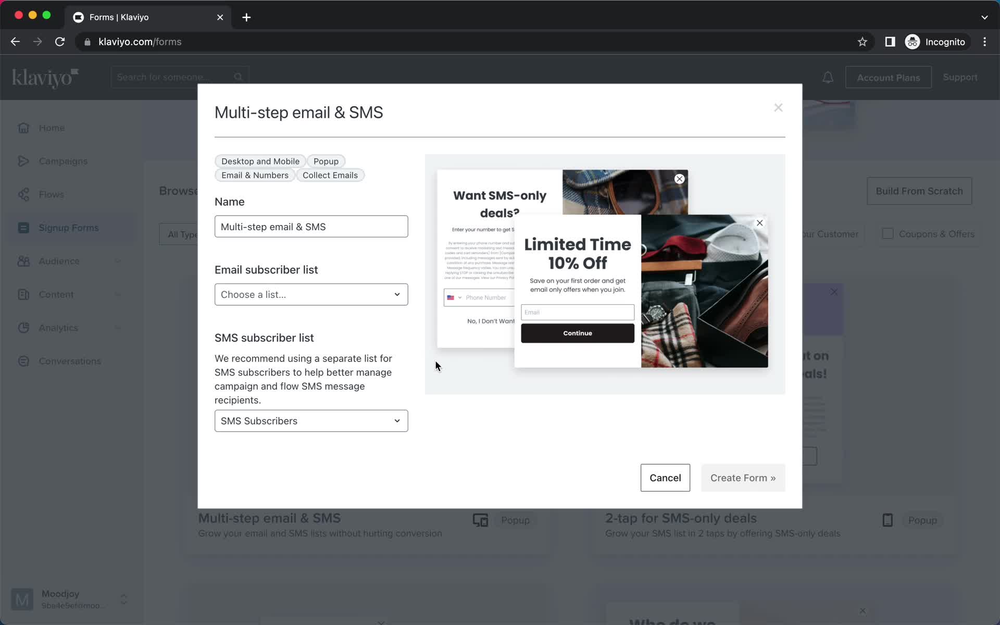The image size is (1000, 625).
Task: Select Collect Emails filter tag
Action: (x=330, y=175)
